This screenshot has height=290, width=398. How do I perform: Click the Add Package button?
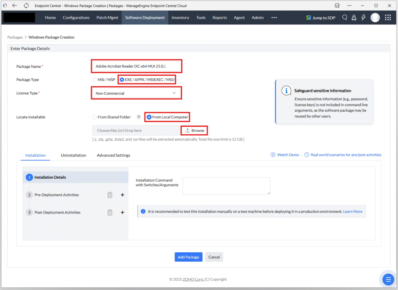coord(188,257)
